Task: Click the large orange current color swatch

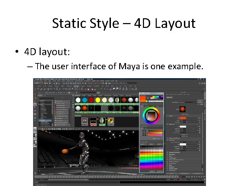Action: click(143, 99)
